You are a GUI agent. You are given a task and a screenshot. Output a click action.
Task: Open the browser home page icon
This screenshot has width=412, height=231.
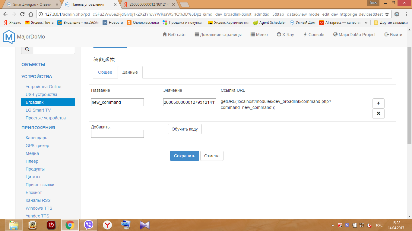30,14
